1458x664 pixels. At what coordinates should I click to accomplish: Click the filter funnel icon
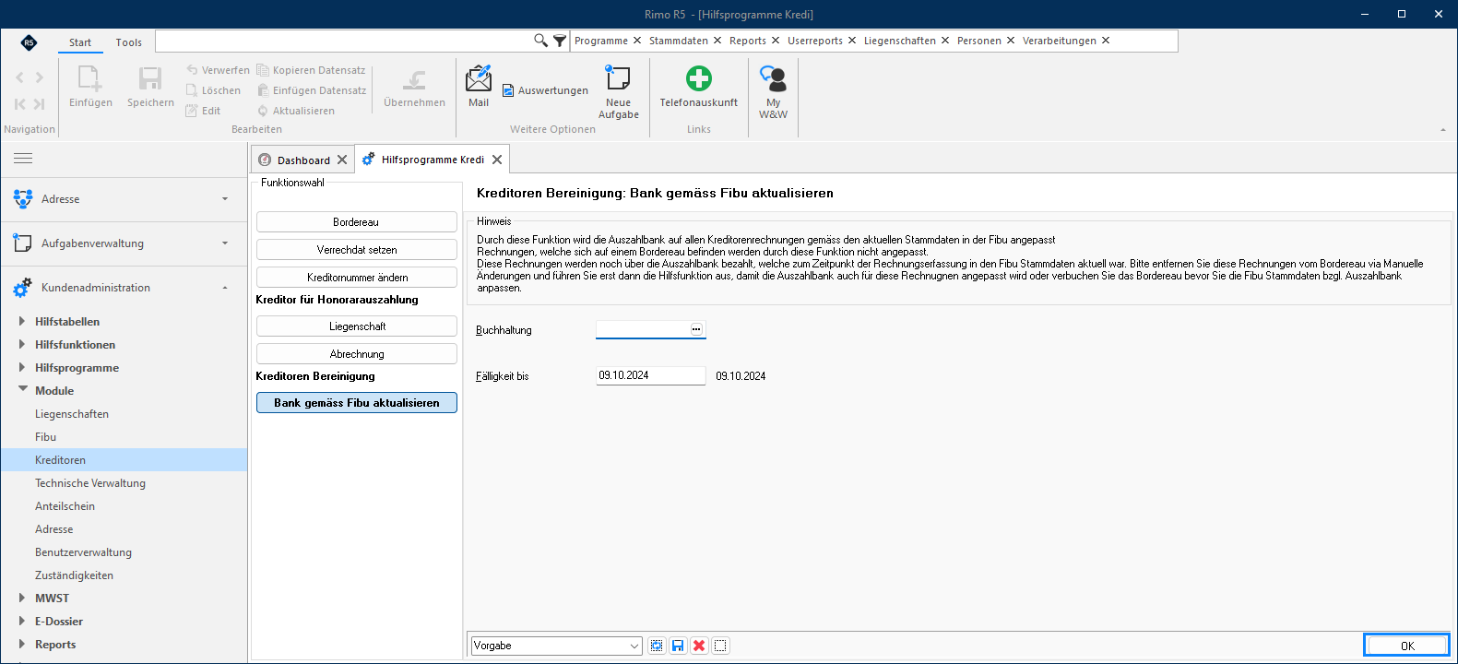[x=559, y=41]
